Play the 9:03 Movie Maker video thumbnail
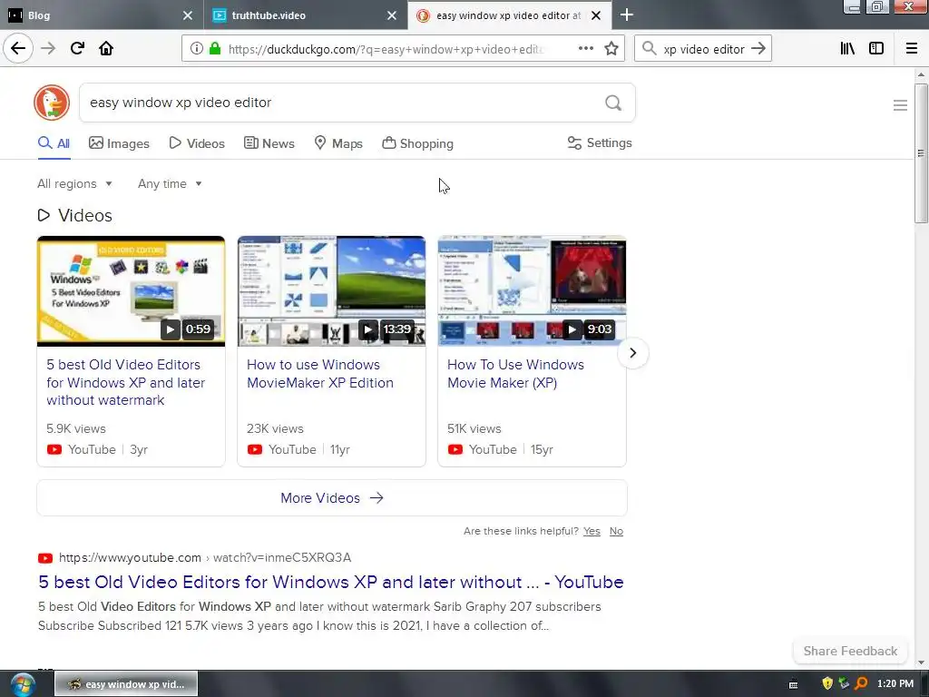 point(532,291)
